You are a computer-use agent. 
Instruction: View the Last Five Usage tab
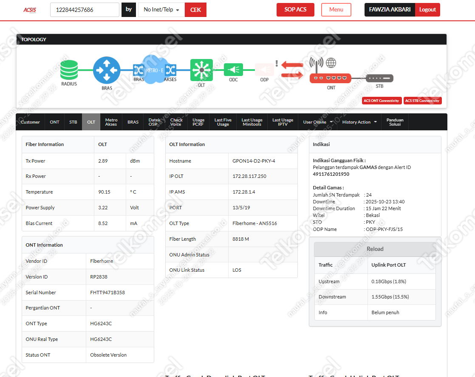point(223,122)
